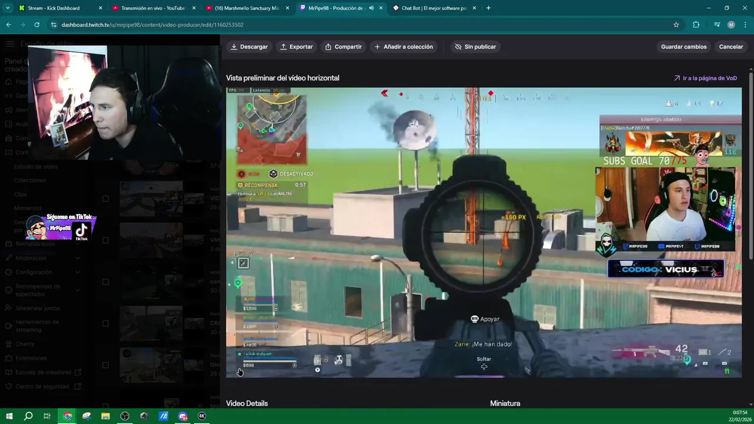Viewport: 754px width, 424px height.
Task: Click the page vertical scrollbar
Action: pyautogui.click(x=750, y=165)
